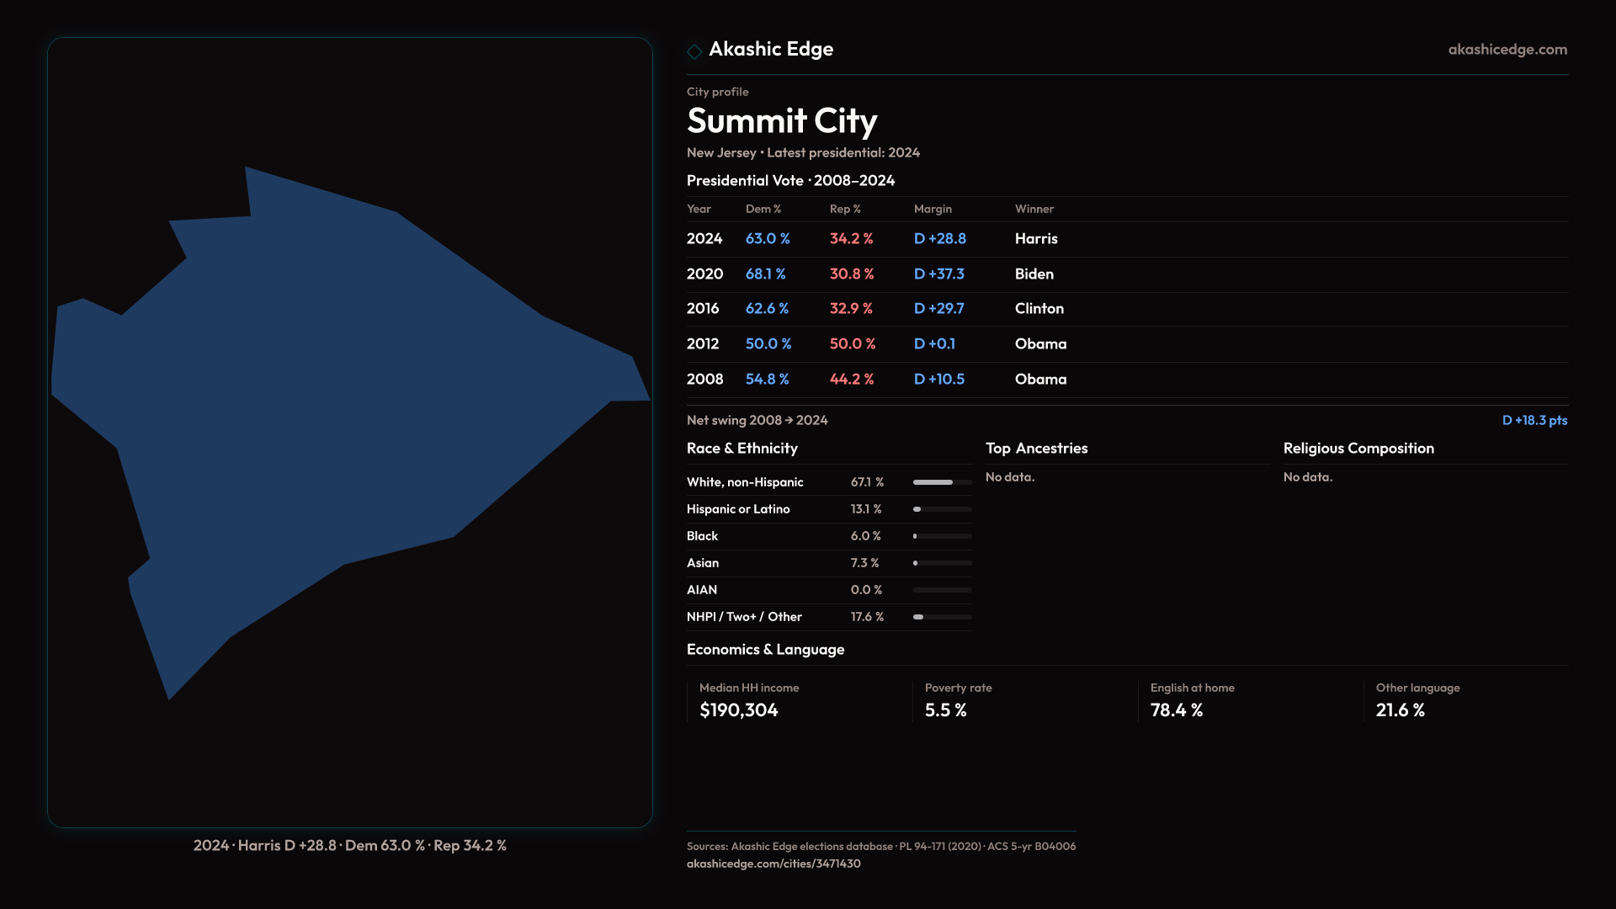Click the English at home 78.4 % stat
The width and height of the screenshot is (1616, 909).
(1177, 710)
